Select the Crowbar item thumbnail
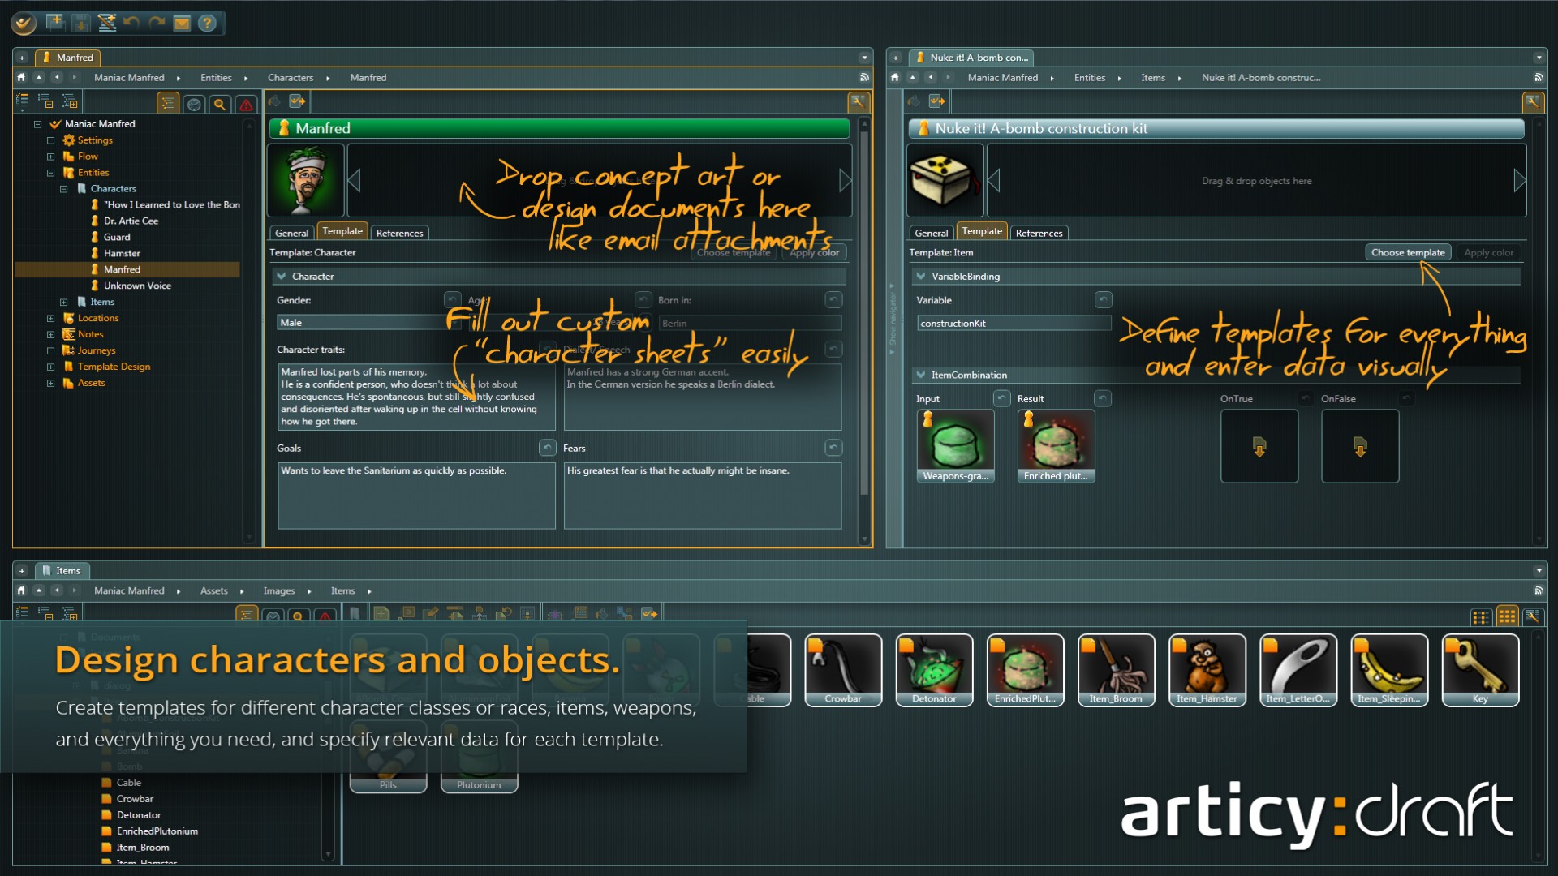Viewport: 1558px width, 876px height. click(842, 668)
